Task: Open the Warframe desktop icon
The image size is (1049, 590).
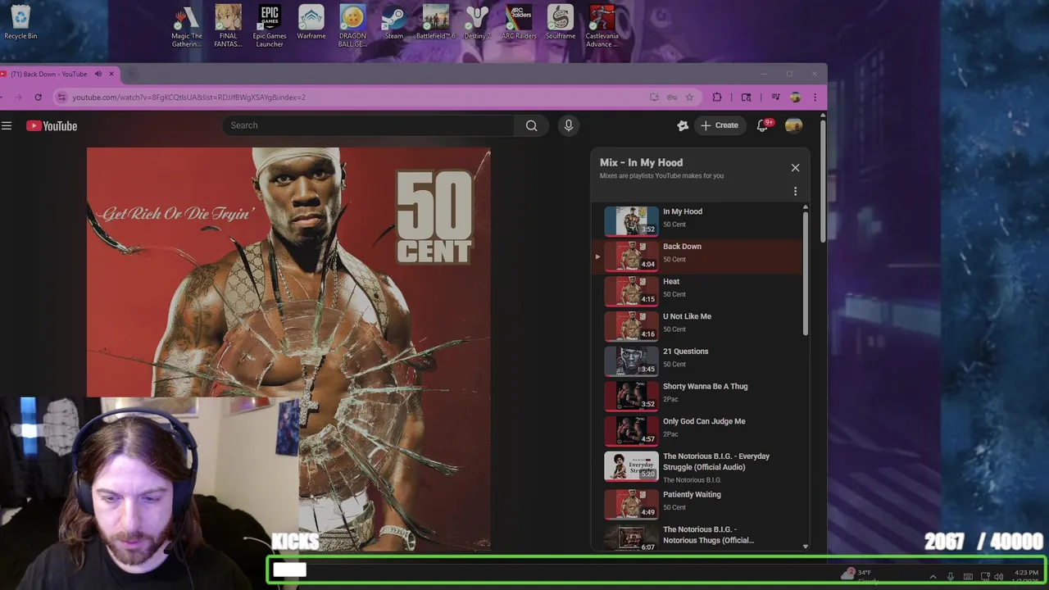Action: tap(311, 23)
